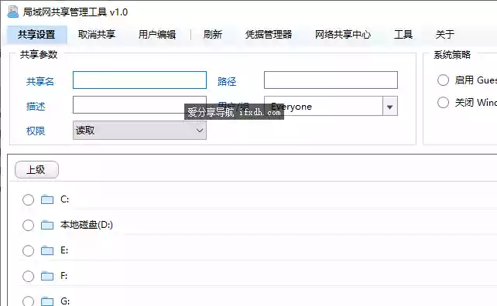Select the 本地磁盘(D:) radio button

point(28,226)
